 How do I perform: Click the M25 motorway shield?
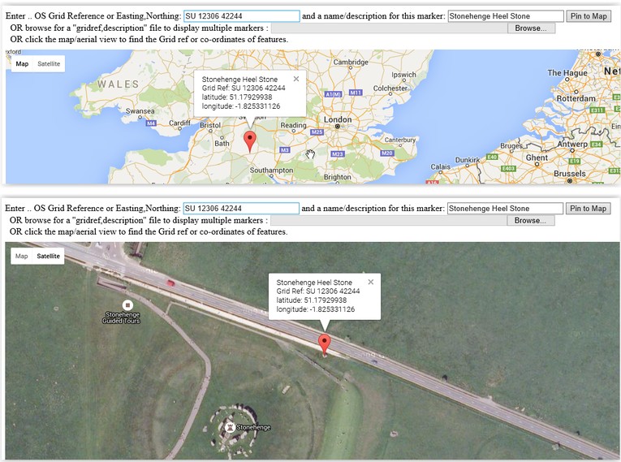317,132
